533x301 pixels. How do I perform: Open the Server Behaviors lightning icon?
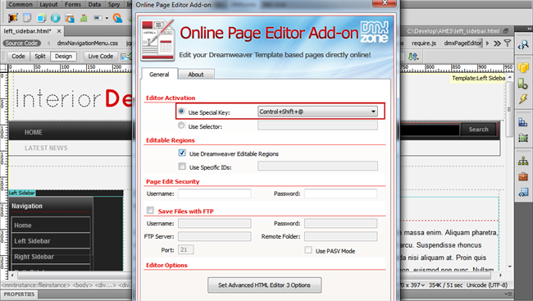(523, 99)
